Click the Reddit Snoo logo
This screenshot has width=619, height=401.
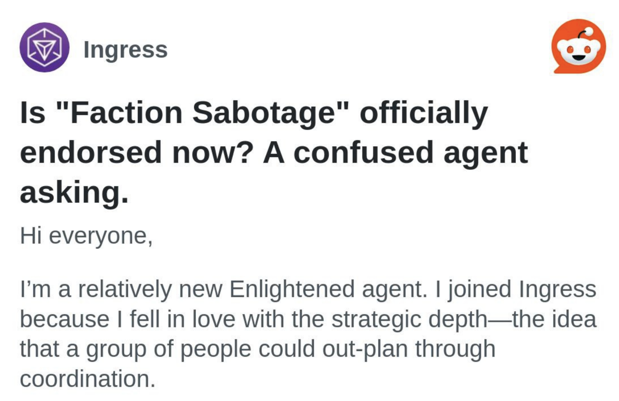click(578, 46)
